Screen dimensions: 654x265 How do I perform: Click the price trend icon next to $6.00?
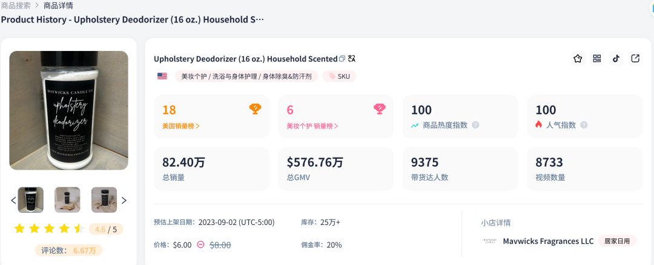click(200, 245)
